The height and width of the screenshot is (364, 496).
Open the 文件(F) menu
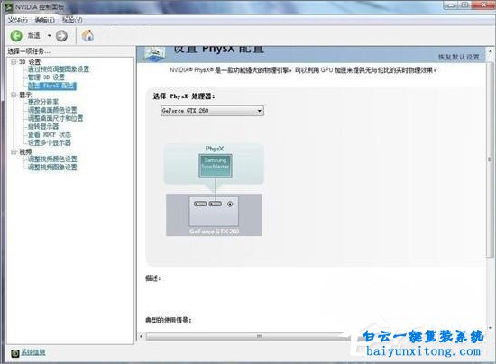[x=18, y=20]
